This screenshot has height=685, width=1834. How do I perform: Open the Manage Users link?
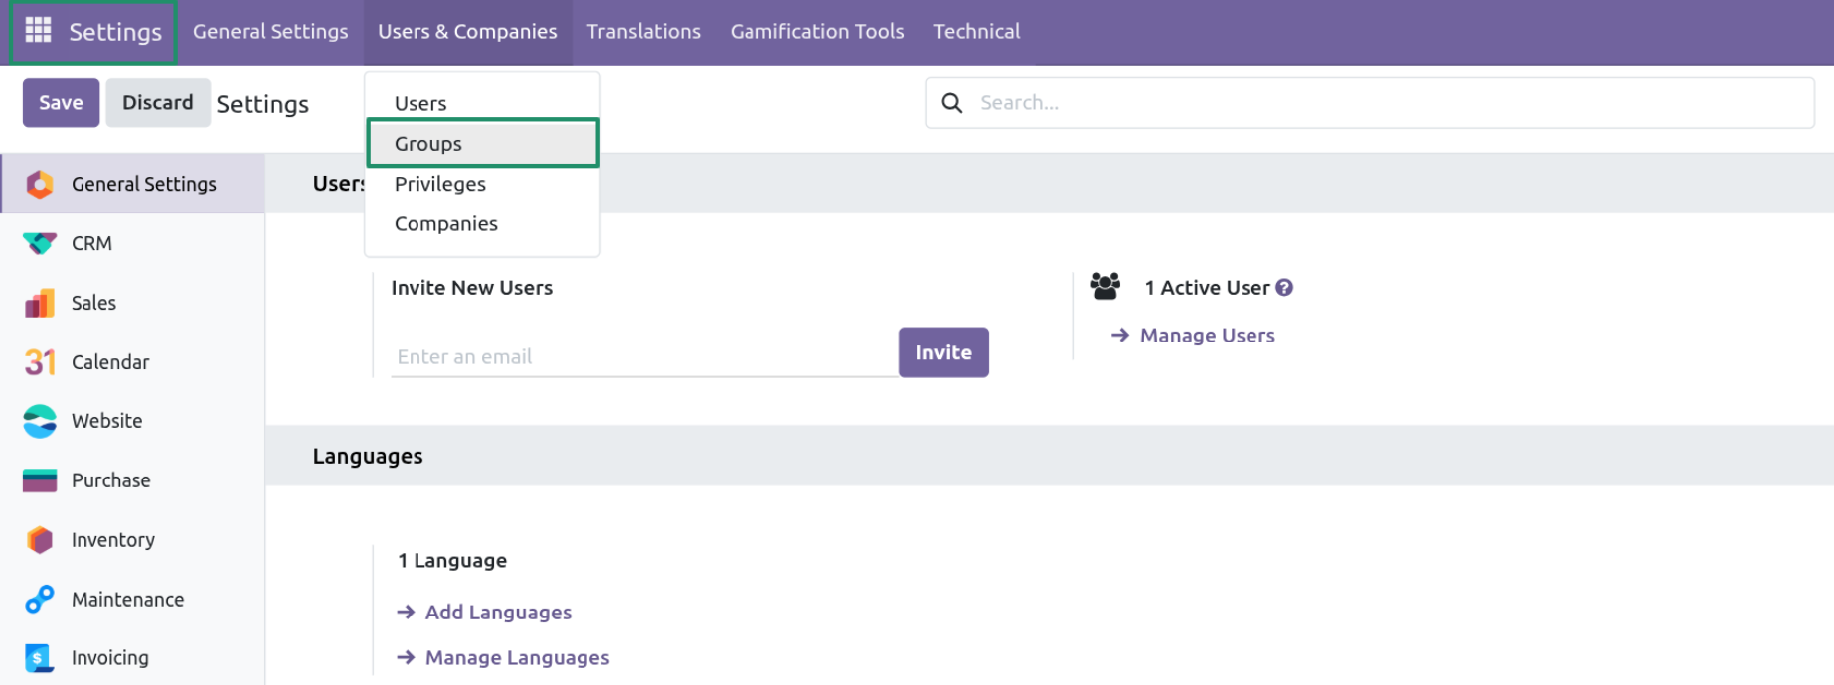(1207, 336)
